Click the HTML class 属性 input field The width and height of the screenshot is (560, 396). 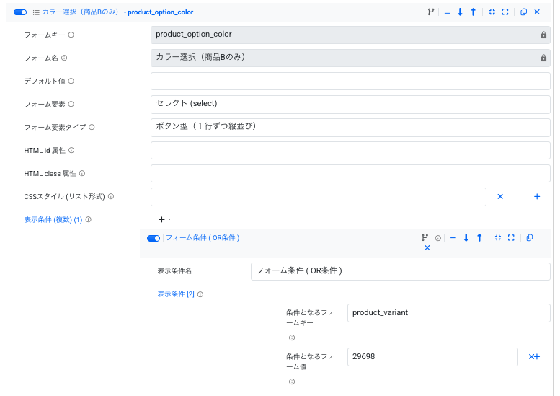click(350, 173)
